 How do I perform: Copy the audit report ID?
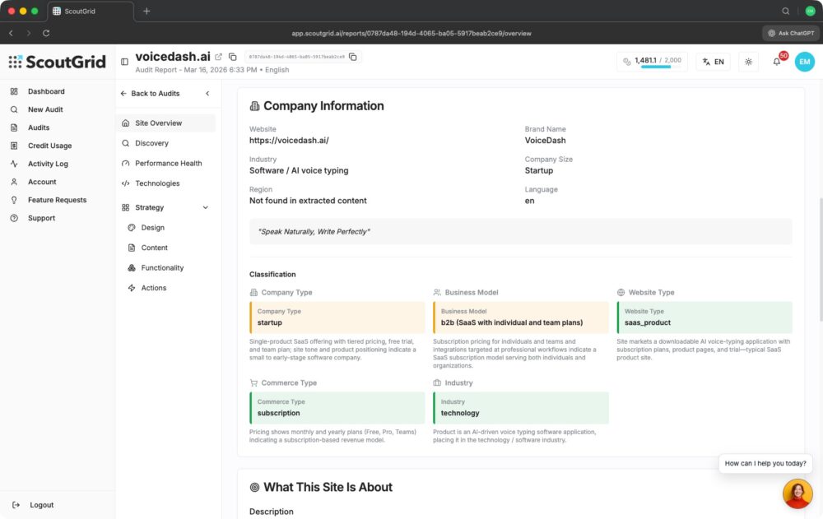[x=353, y=57]
